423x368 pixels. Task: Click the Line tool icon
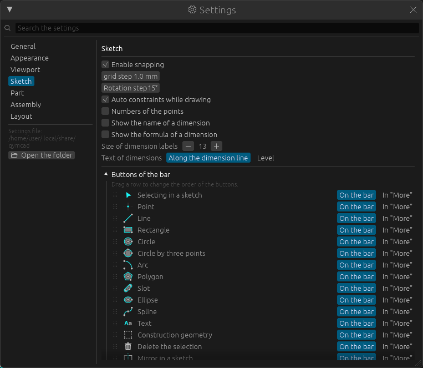pos(128,218)
